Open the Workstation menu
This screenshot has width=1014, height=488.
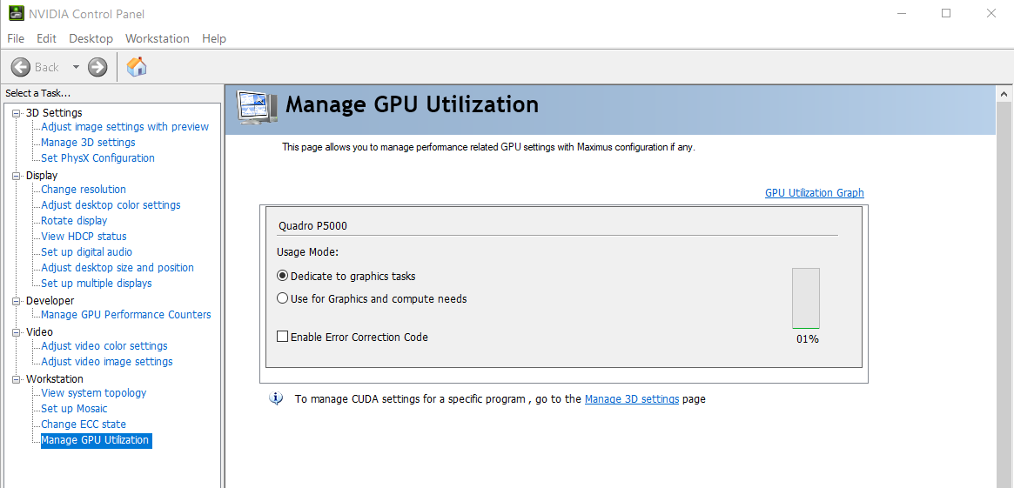pyautogui.click(x=158, y=39)
